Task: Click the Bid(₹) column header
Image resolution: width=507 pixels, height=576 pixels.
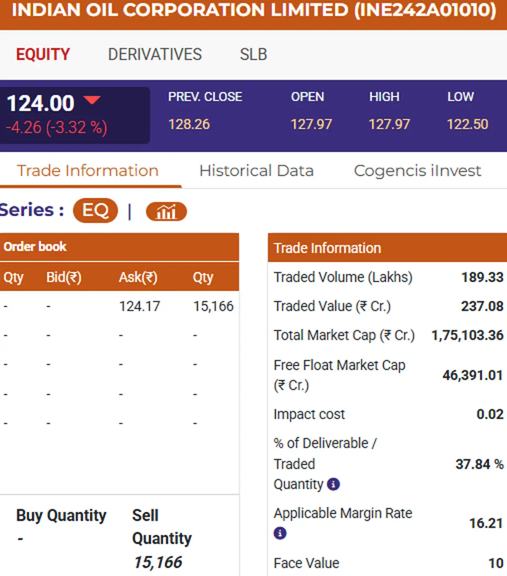Action: coord(63,277)
